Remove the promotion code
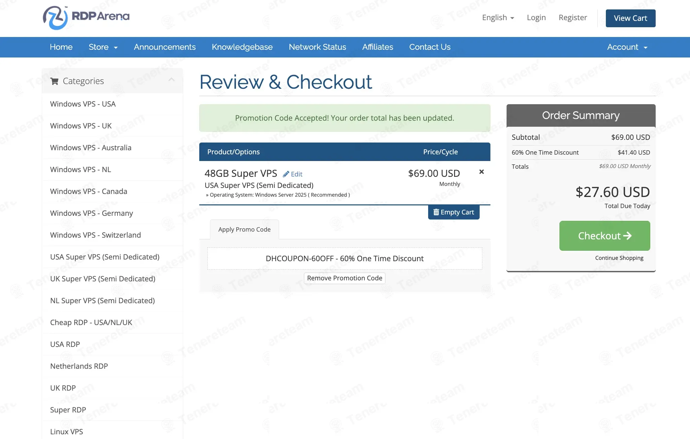The height and width of the screenshot is (439, 690). [345, 278]
